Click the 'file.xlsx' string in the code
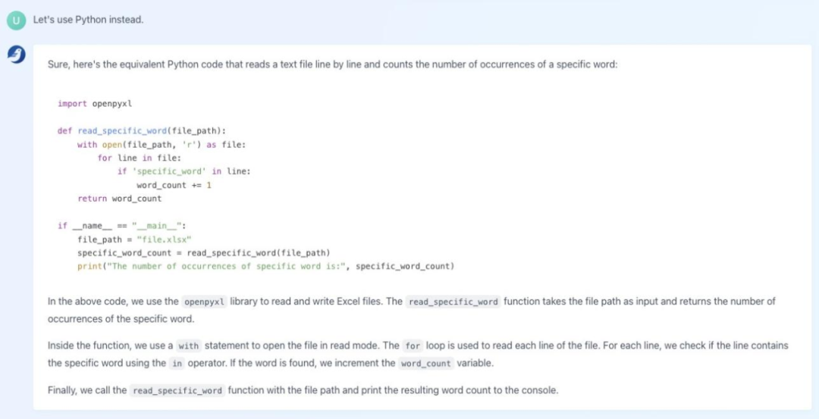The image size is (819, 419). tap(164, 239)
